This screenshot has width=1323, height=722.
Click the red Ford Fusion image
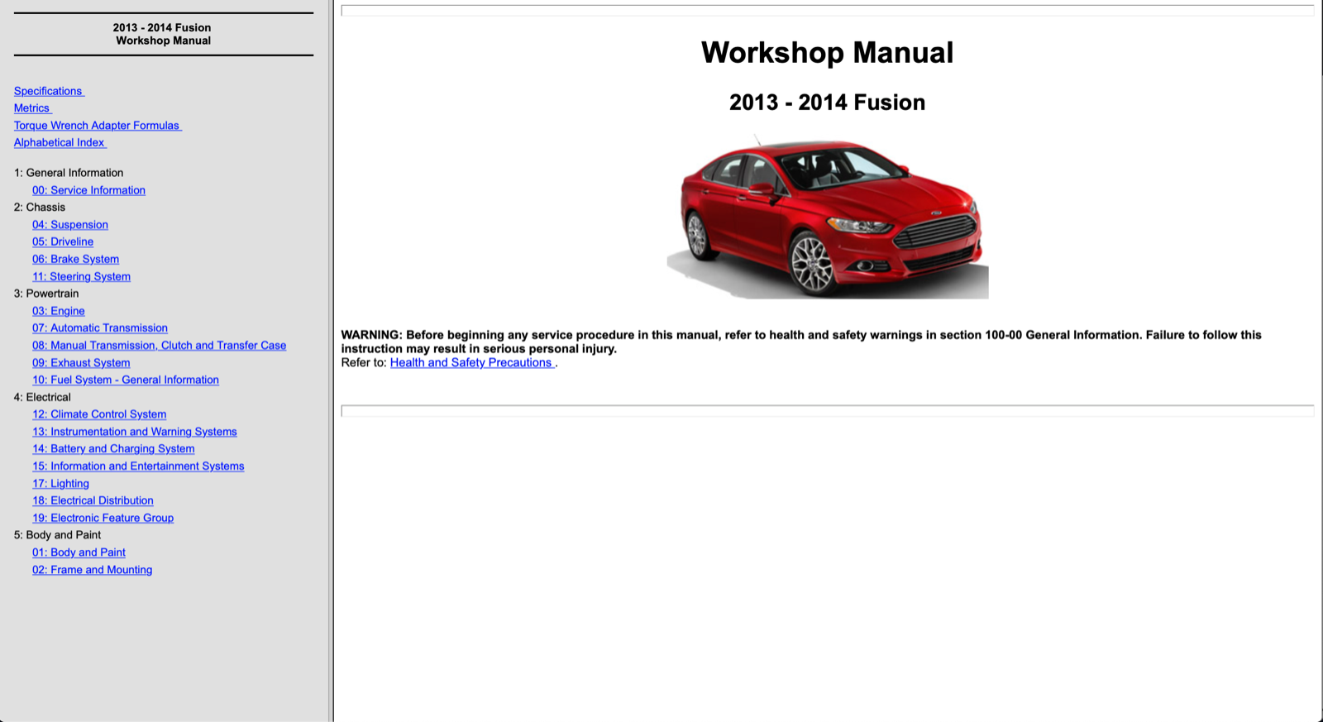[827, 217]
